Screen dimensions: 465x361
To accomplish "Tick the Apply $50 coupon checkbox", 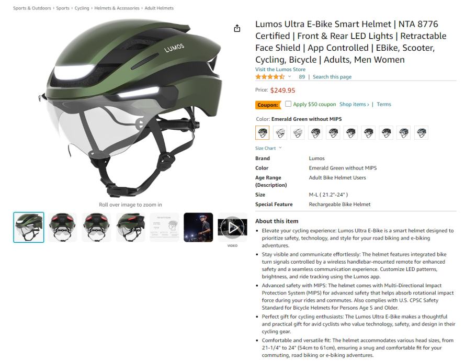I will (x=288, y=104).
